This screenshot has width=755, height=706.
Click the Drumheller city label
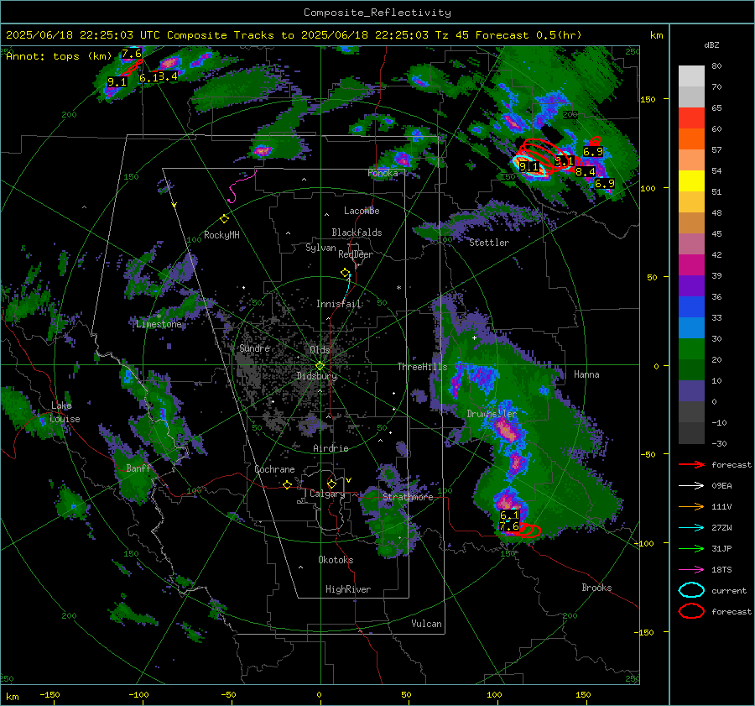coord(492,414)
